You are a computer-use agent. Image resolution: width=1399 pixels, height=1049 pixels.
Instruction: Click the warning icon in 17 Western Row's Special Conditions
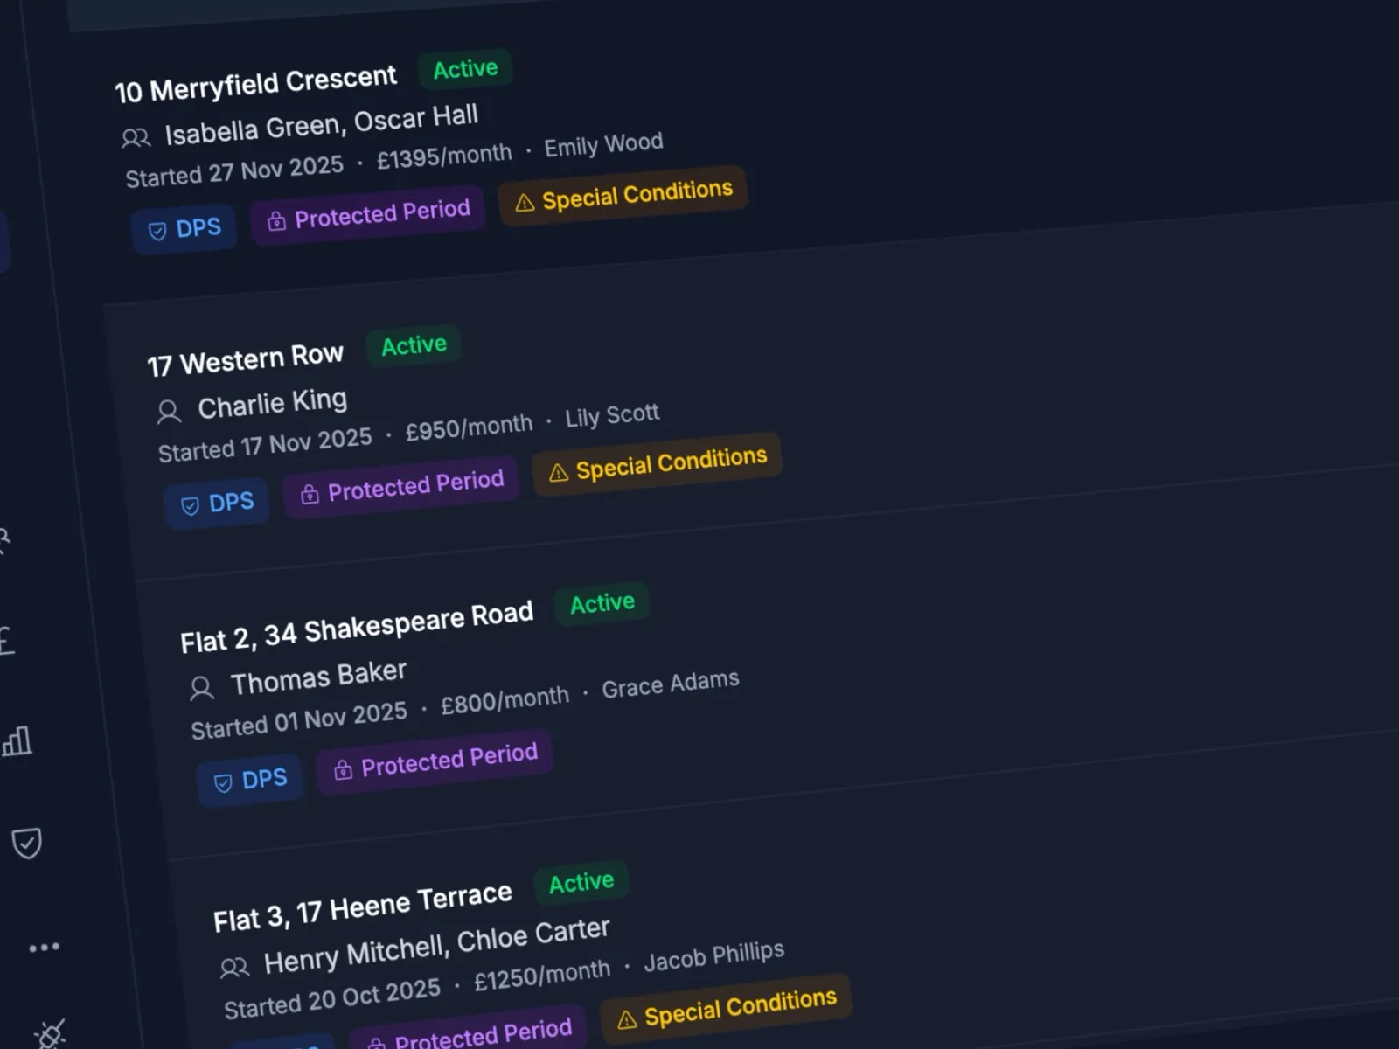tap(558, 474)
